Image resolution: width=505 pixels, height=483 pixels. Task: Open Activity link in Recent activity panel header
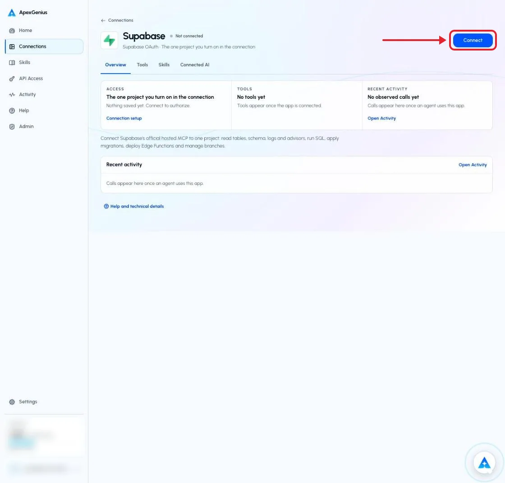[473, 165]
